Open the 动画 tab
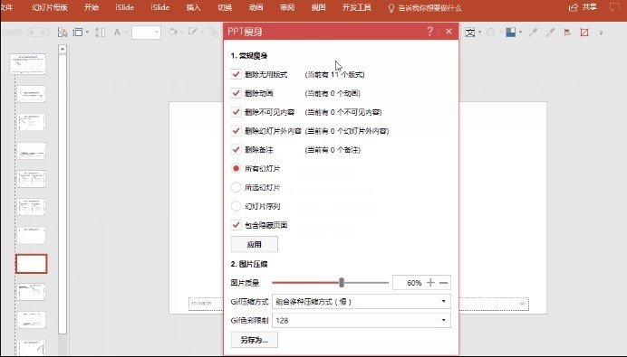The width and height of the screenshot is (627, 357). (256, 7)
